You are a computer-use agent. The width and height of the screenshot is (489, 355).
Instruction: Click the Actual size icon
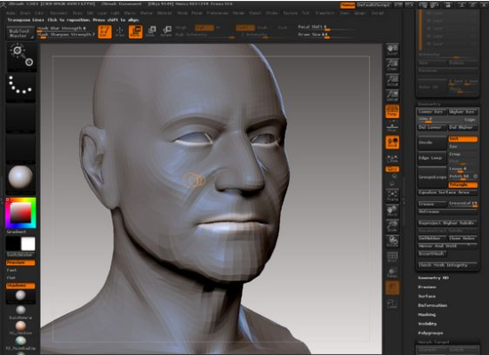(392, 80)
